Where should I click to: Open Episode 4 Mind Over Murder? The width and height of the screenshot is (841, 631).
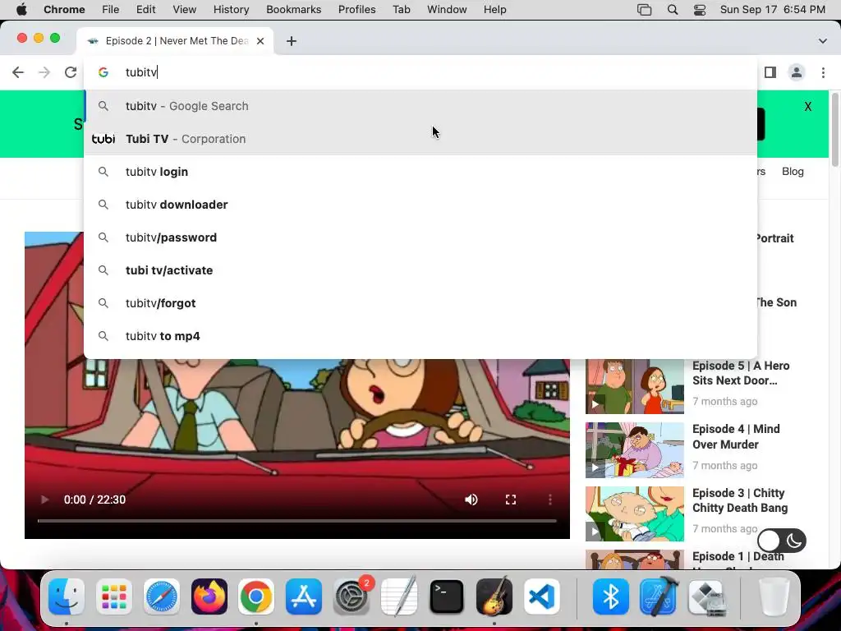click(736, 436)
